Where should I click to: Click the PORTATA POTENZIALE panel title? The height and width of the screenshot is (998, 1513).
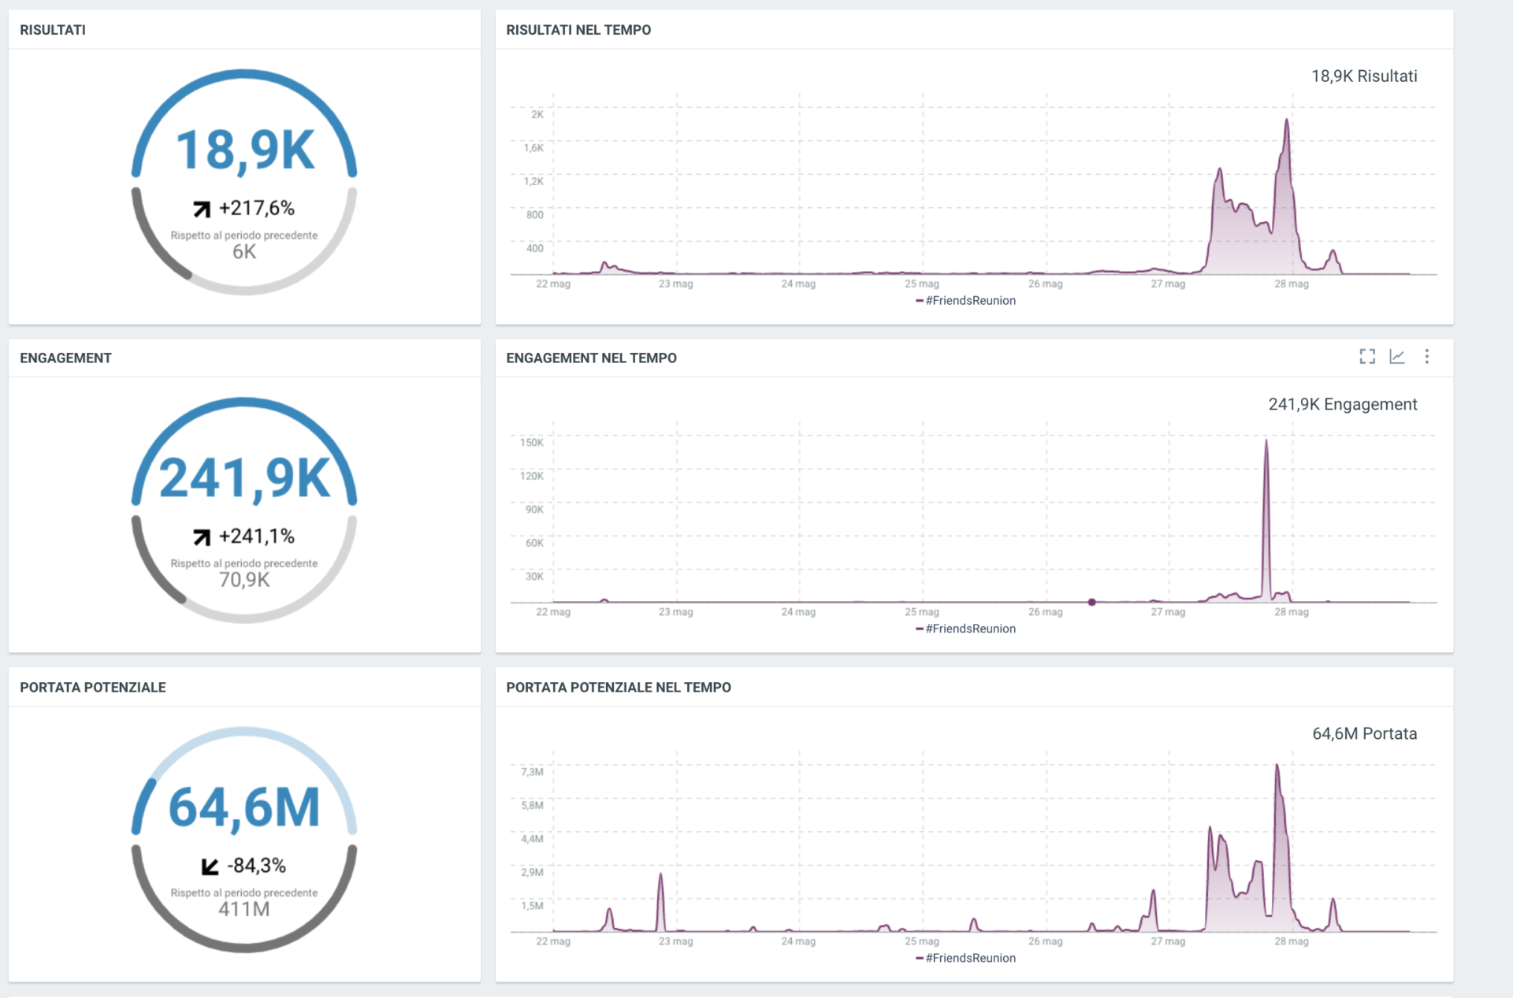pyautogui.click(x=93, y=688)
